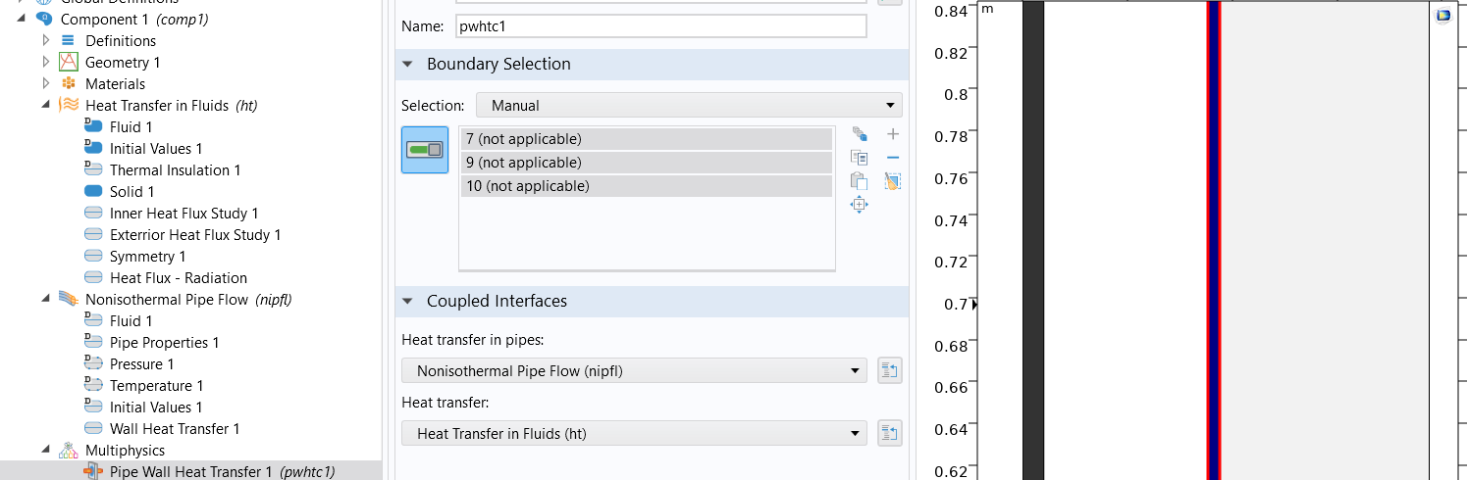Select Pipe Properties 1 node

(x=164, y=343)
